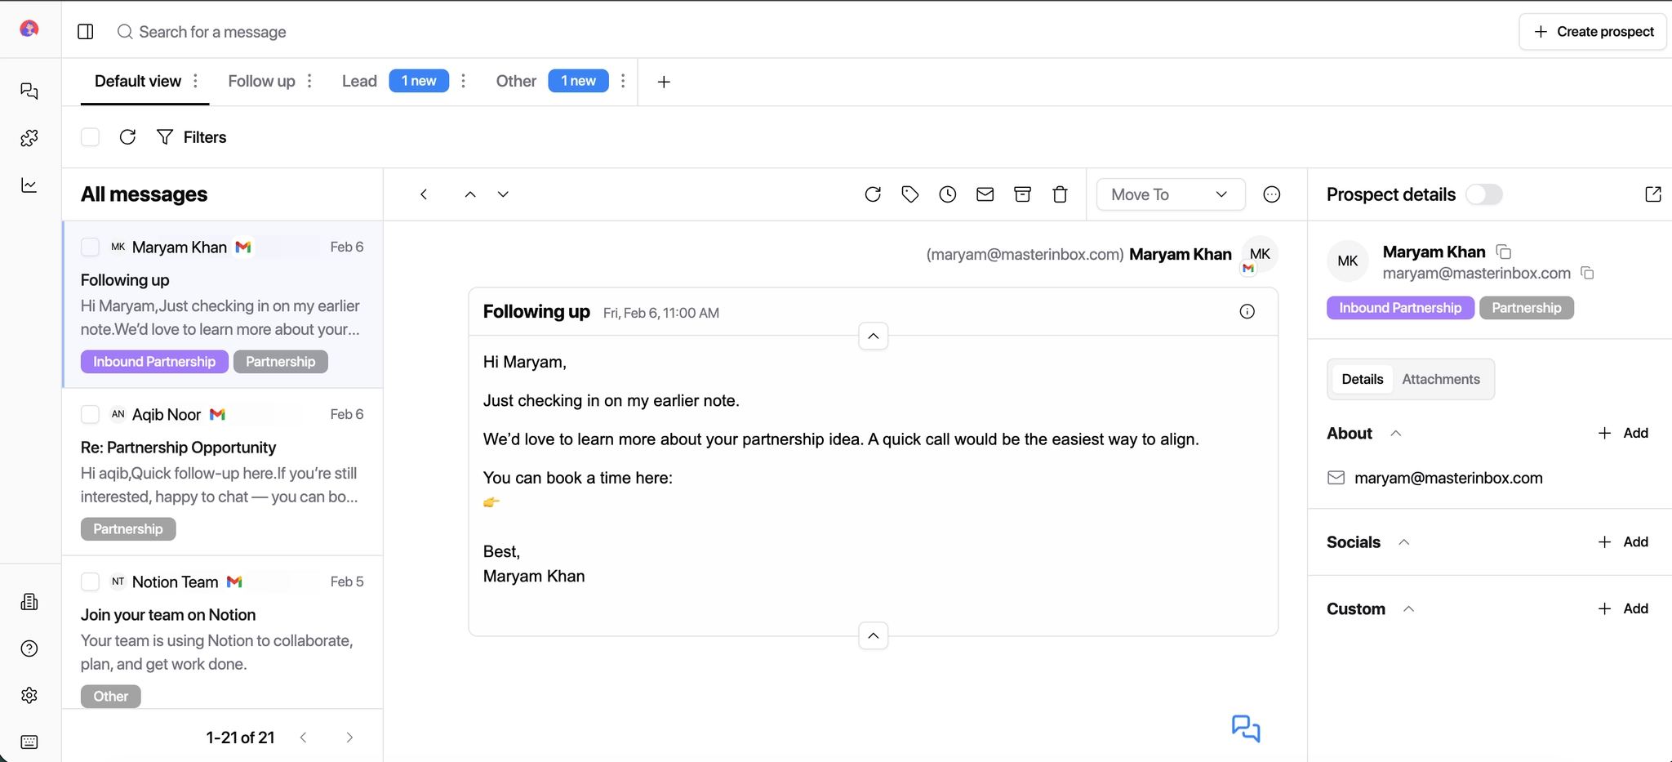Open integrations via the puzzle icon
The image size is (1672, 762).
(29, 138)
